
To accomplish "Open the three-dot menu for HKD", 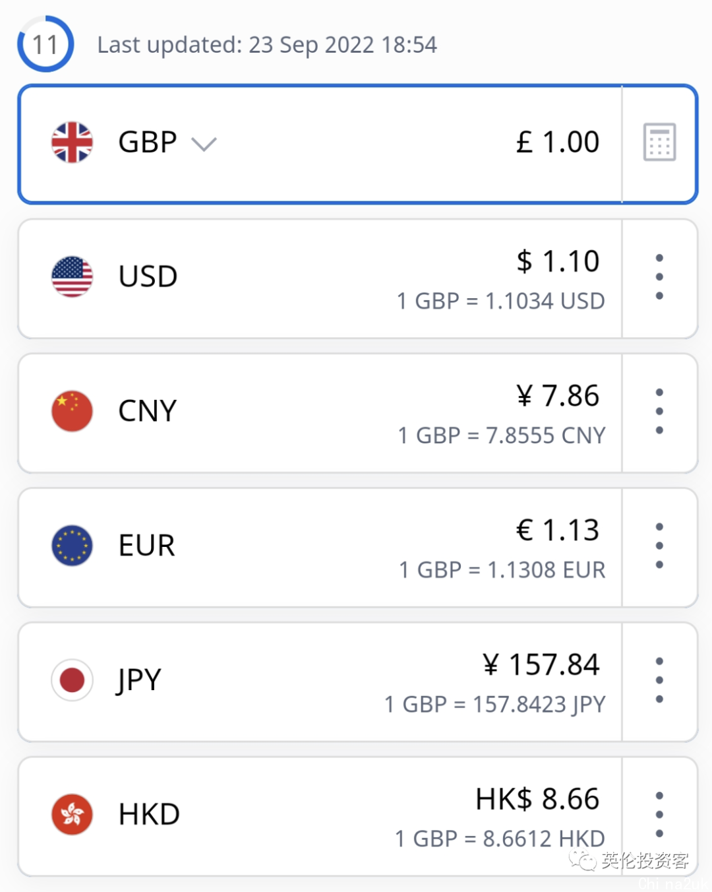I will point(659,814).
